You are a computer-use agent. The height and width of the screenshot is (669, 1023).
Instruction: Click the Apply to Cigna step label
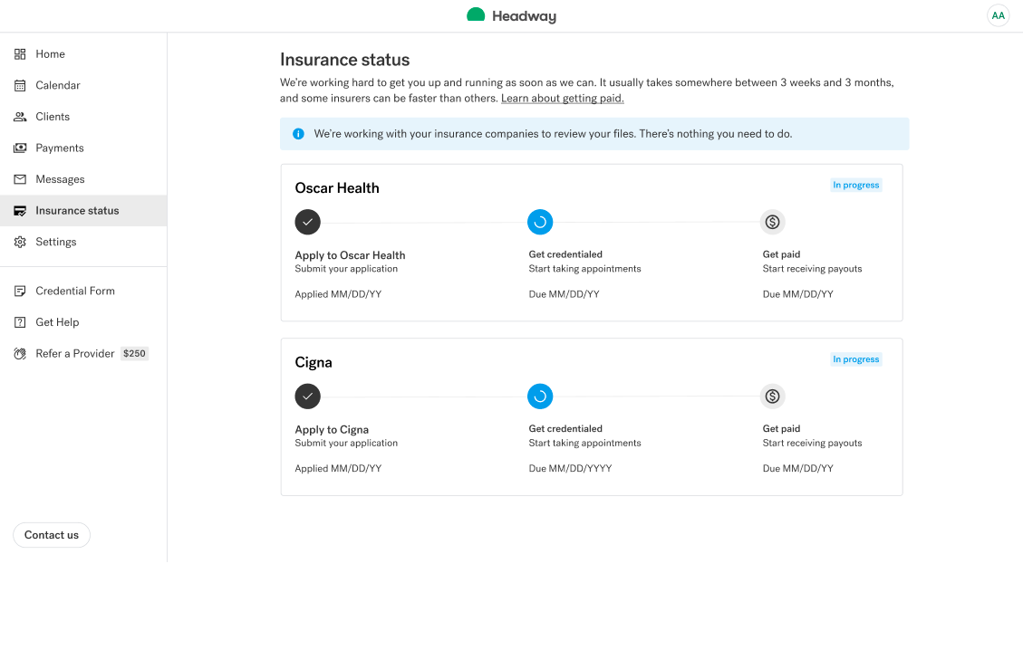pos(332,430)
